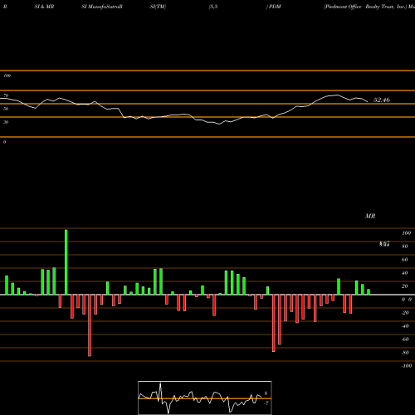The image size is (415, 415).
Task: Click the MR axis label -60
Action: click(405, 339)
